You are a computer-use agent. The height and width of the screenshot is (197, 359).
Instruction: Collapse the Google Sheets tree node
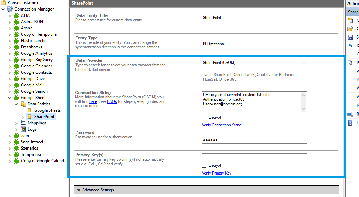coord(10,98)
